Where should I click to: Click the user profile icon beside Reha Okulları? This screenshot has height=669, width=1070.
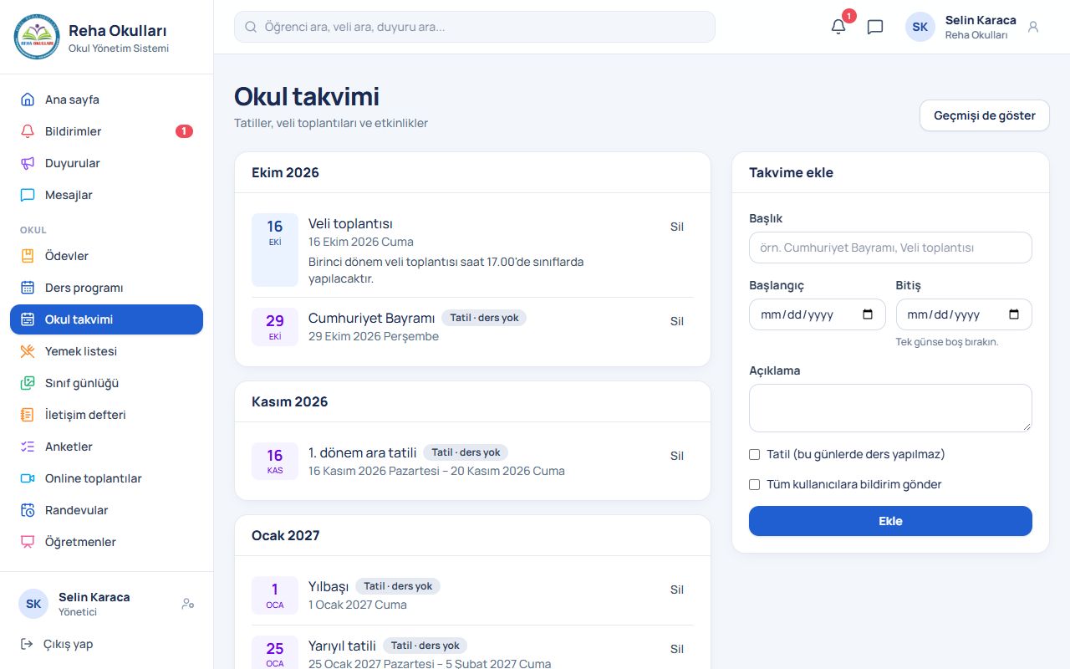[x=1033, y=27]
